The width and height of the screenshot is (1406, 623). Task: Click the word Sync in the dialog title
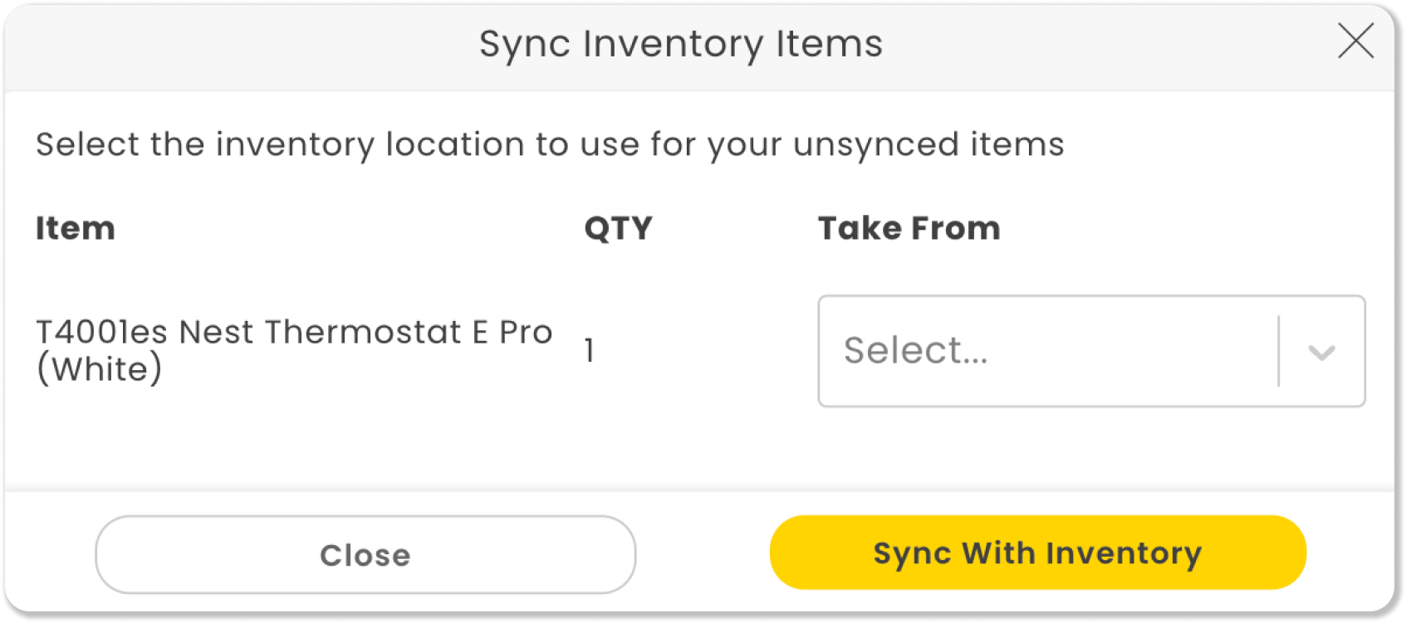pyautogui.click(x=525, y=46)
